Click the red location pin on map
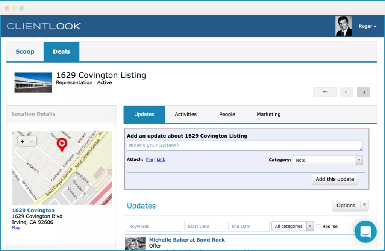Image resolution: width=385 pixels, height=251 pixels. 62,144
